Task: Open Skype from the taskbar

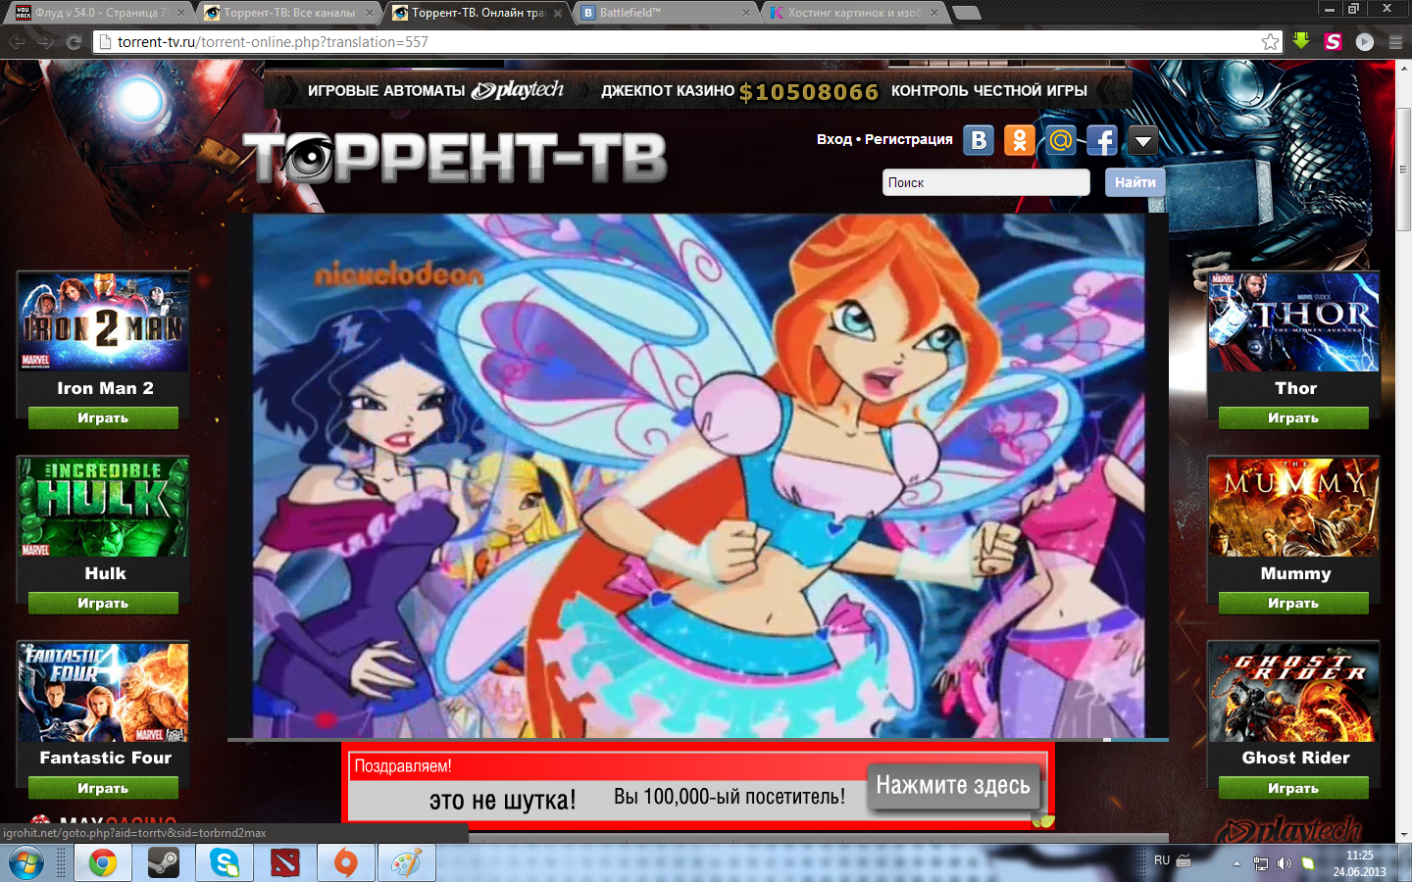Action: point(225,863)
